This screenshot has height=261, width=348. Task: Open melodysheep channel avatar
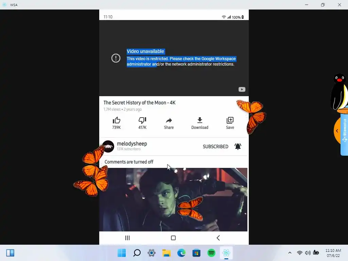pos(108,146)
